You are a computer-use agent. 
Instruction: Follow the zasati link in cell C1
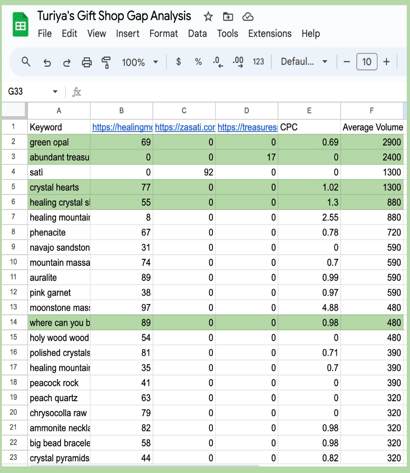(184, 126)
